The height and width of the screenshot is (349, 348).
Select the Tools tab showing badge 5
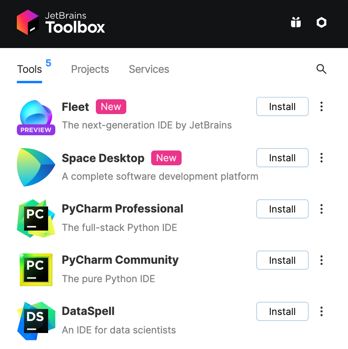pyautogui.click(x=29, y=69)
